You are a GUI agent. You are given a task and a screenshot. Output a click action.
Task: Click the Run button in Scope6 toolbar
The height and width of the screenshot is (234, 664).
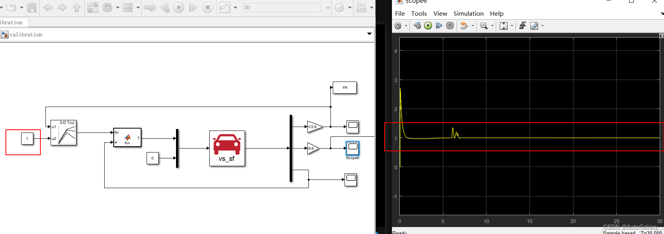[x=428, y=26]
